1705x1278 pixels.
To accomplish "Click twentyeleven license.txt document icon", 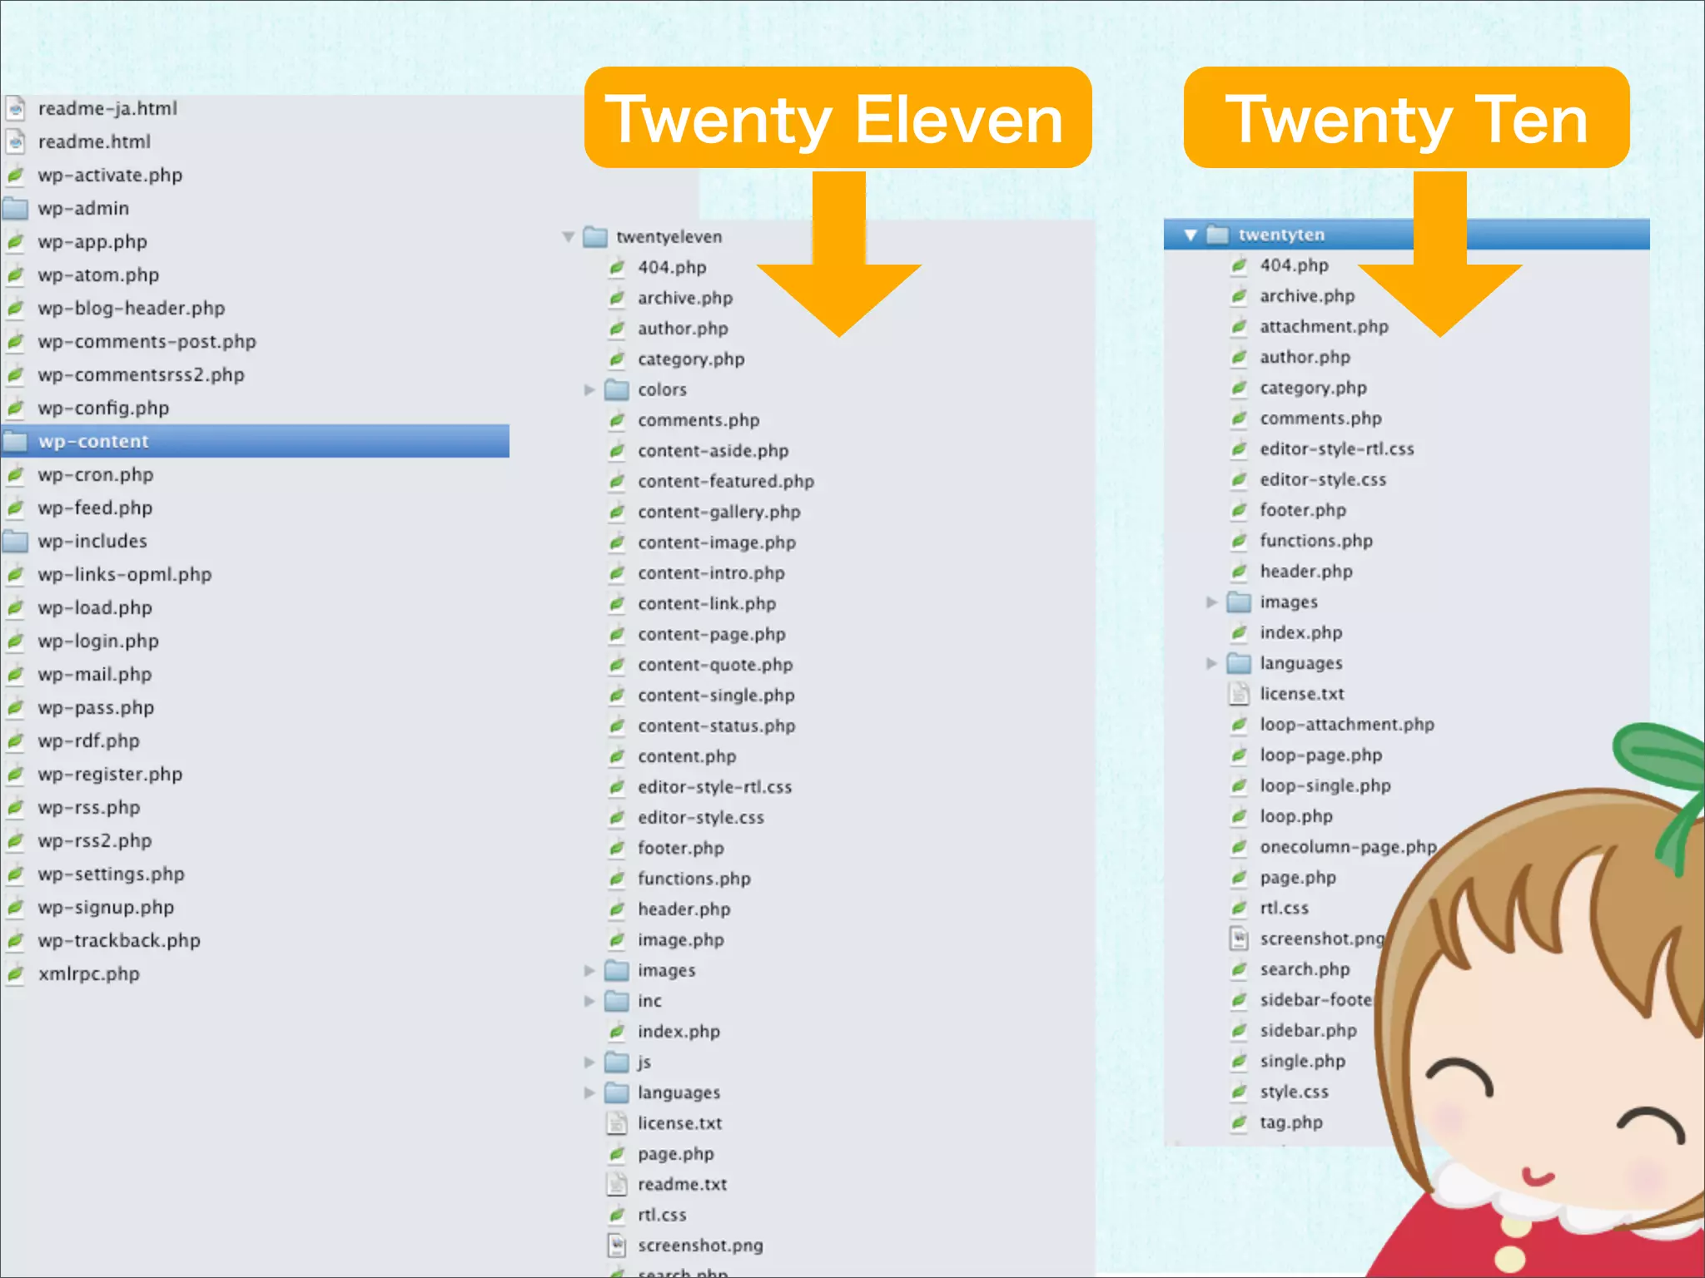I will [617, 1123].
